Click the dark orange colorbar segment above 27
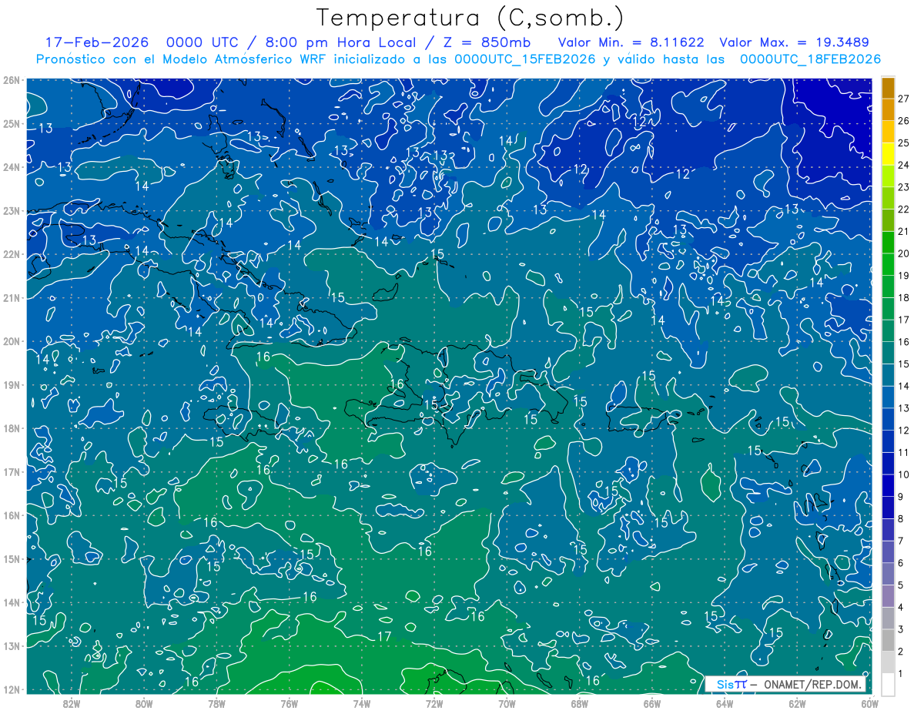Viewport: 924px width, 714px height. point(888,87)
